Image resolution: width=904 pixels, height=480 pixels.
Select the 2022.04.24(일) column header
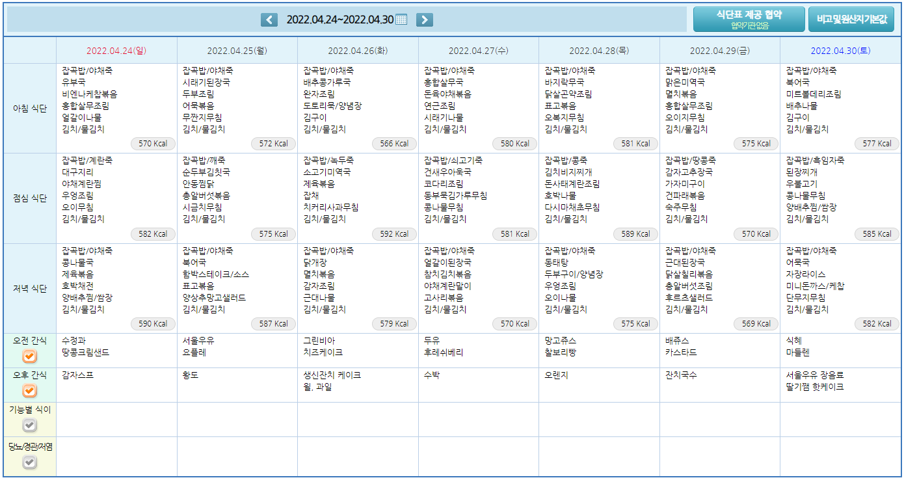[116, 50]
